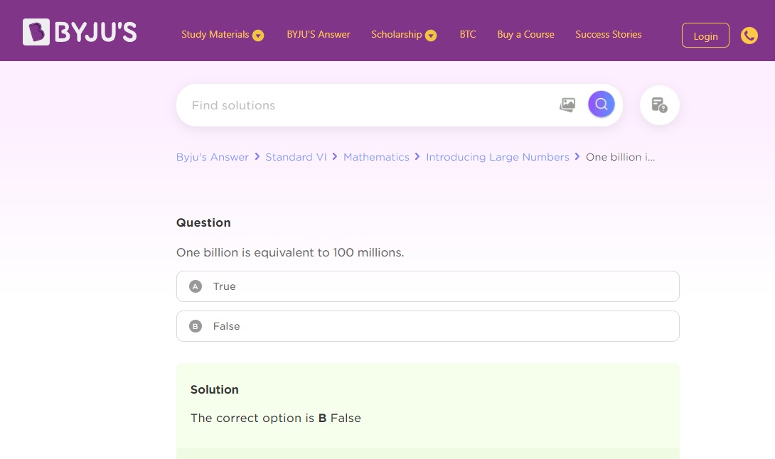This screenshot has width=775, height=459.
Task: Open the Scholarship menu item
Action: pyautogui.click(x=397, y=35)
